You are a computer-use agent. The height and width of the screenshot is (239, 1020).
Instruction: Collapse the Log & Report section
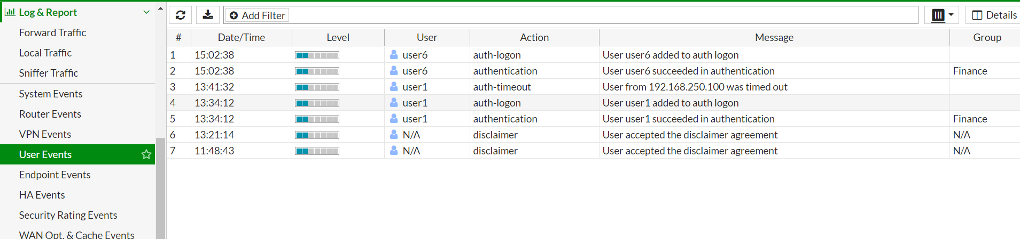click(146, 12)
